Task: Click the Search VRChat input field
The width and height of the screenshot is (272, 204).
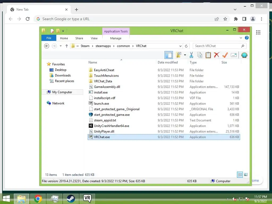Action: pos(219,46)
